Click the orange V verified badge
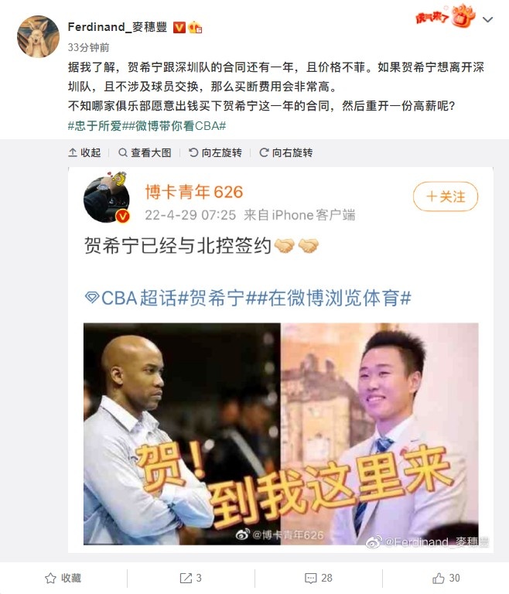This screenshot has height=594, width=509. coord(179,28)
